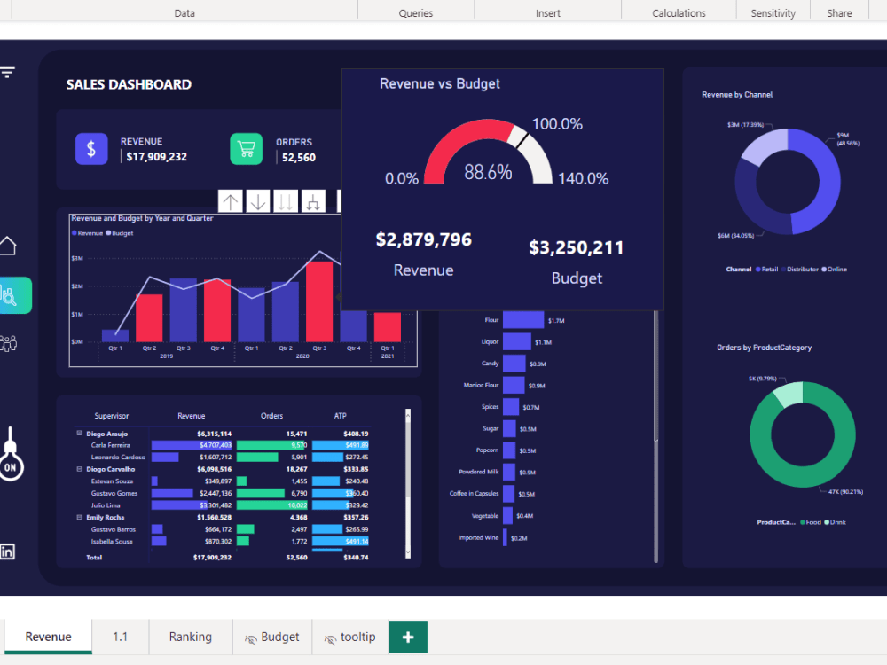Switch to the Ranking tab
Screen dimensions: 887x665
click(190, 637)
